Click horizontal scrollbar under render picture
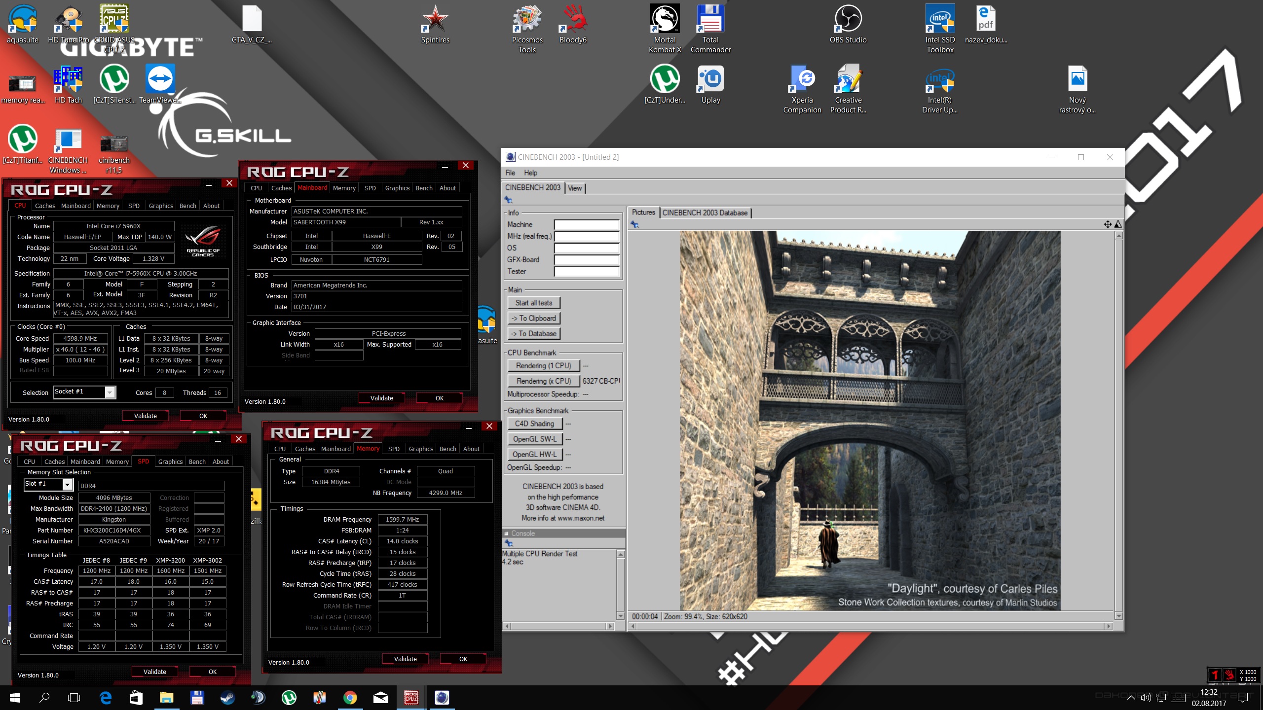 (871, 626)
